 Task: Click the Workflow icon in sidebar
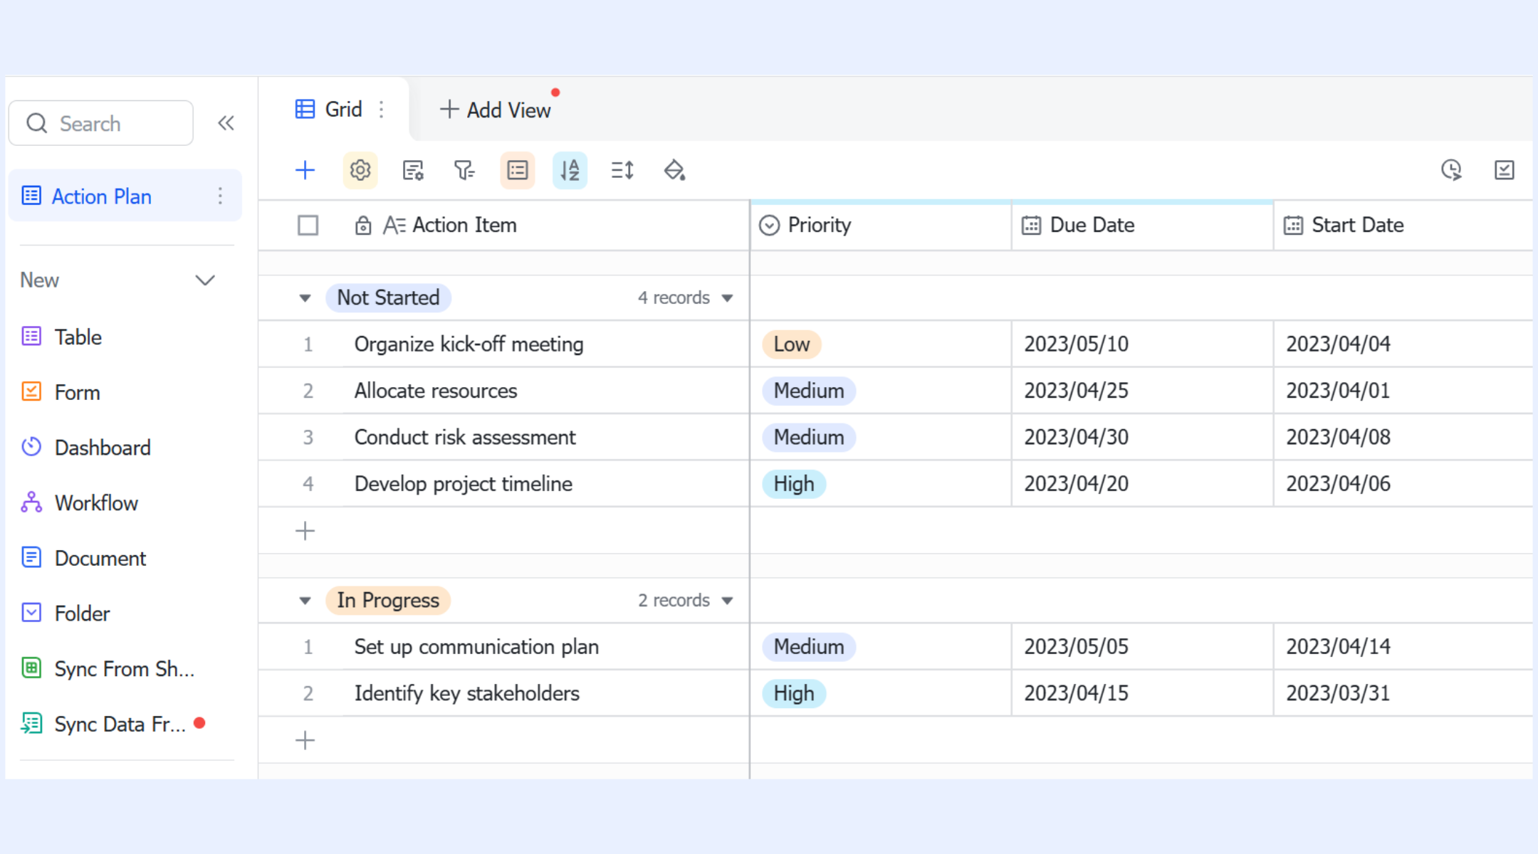[x=31, y=502]
